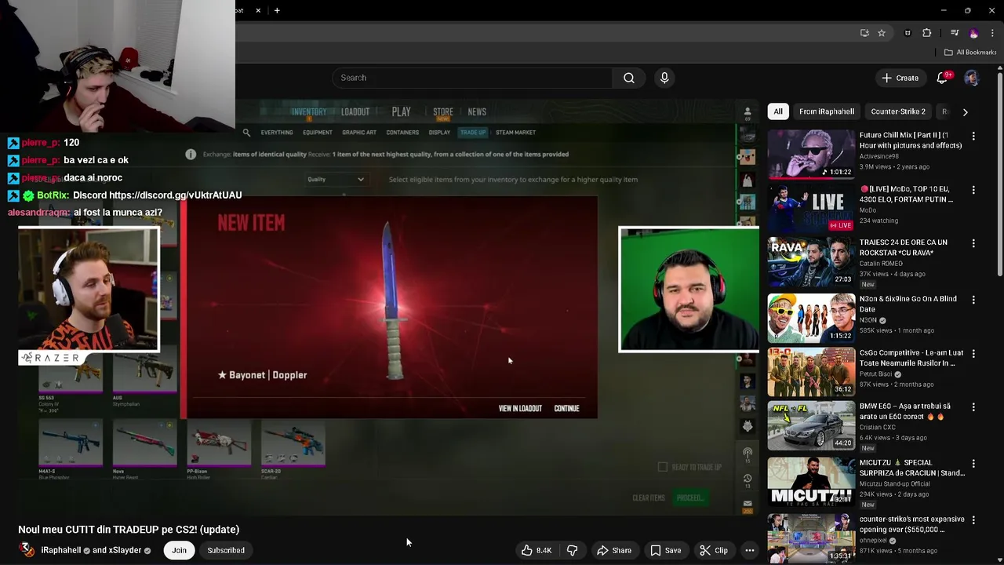Open options menu for Future Chill Mix video
1004x565 pixels.
(973, 137)
